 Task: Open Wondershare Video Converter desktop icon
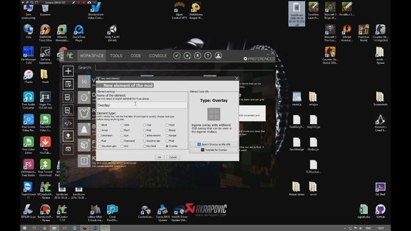click(x=96, y=10)
